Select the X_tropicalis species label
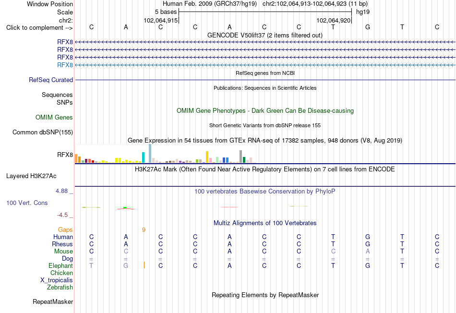Viewport: 456px width, 313px height. pyautogui.click(x=57, y=280)
